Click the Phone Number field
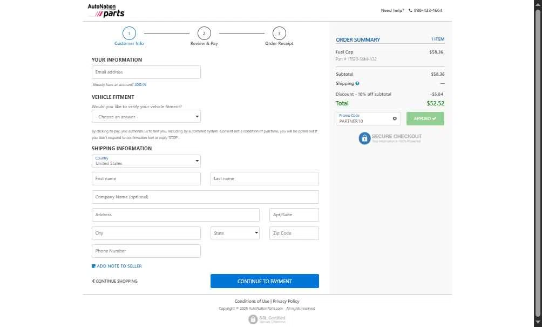 click(146, 251)
